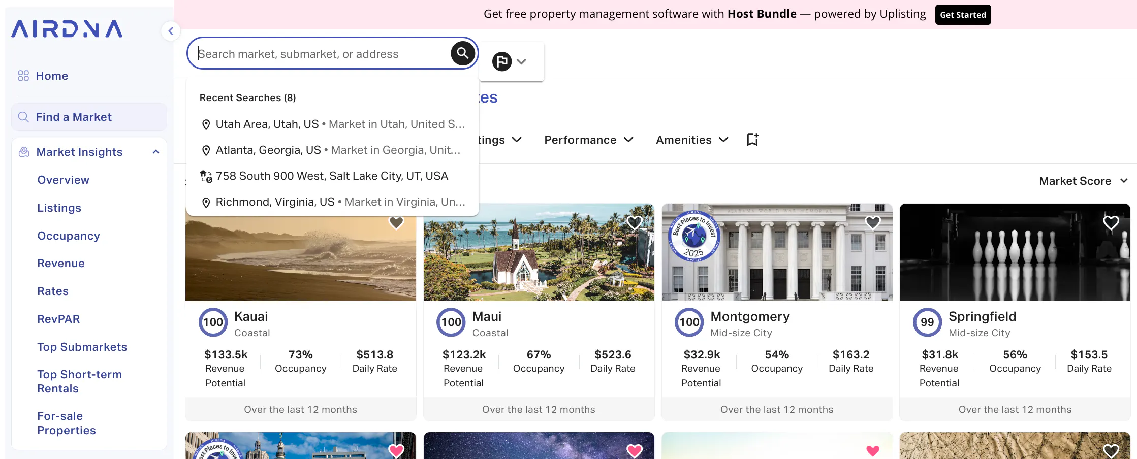Open the Performance filter dropdown

[589, 140]
